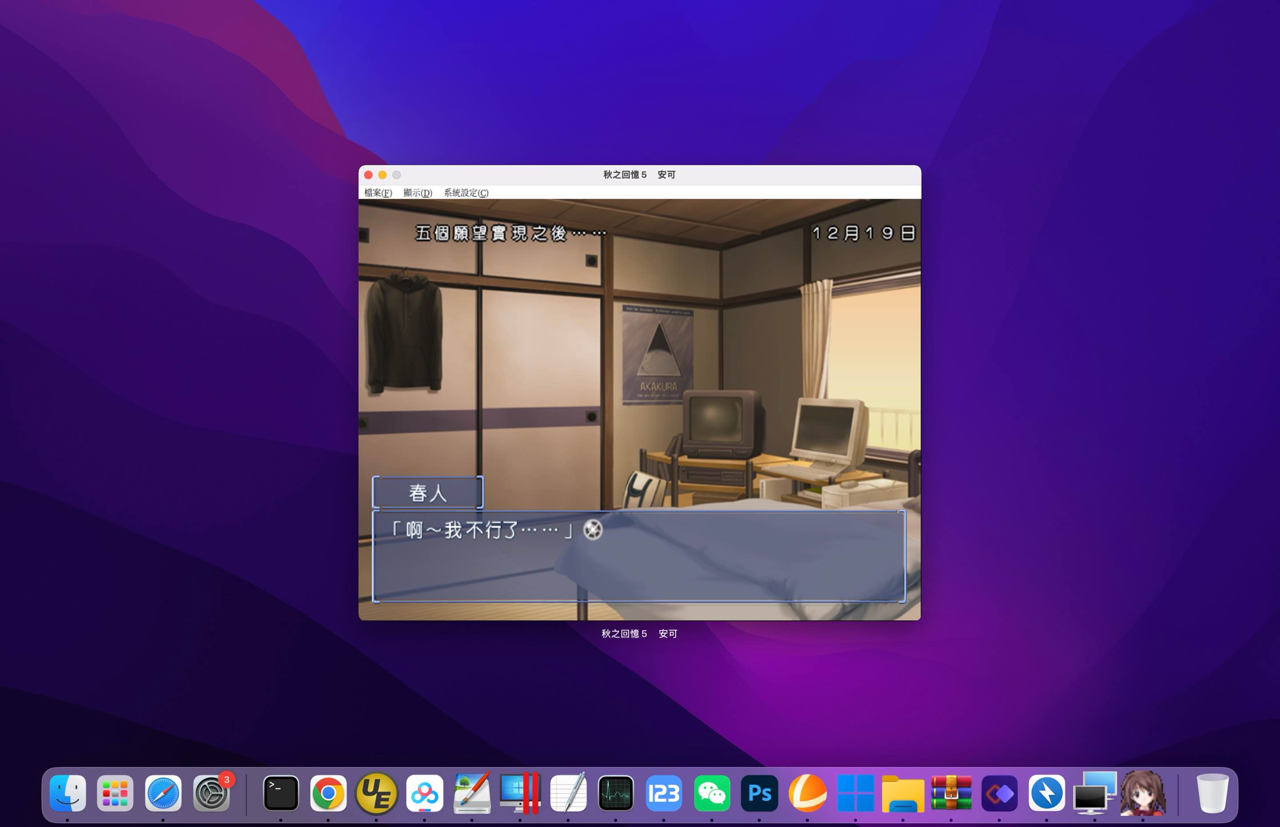Launch Photoshop from the dock

coord(759,793)
